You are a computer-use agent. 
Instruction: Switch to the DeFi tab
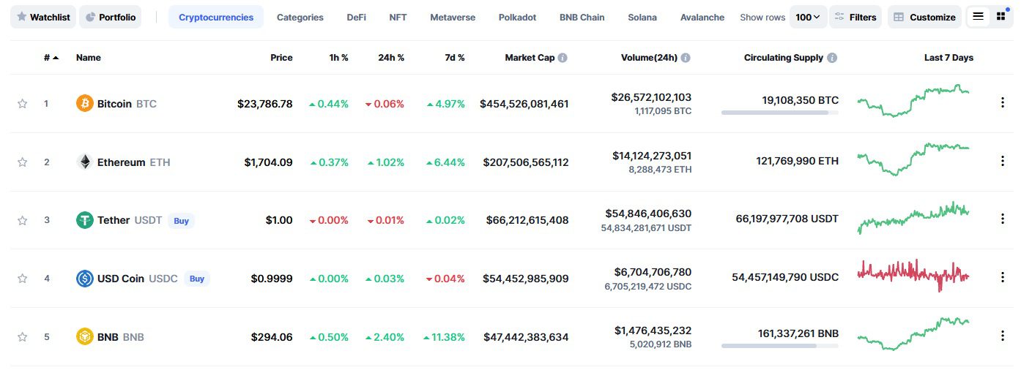coord(356,17)
